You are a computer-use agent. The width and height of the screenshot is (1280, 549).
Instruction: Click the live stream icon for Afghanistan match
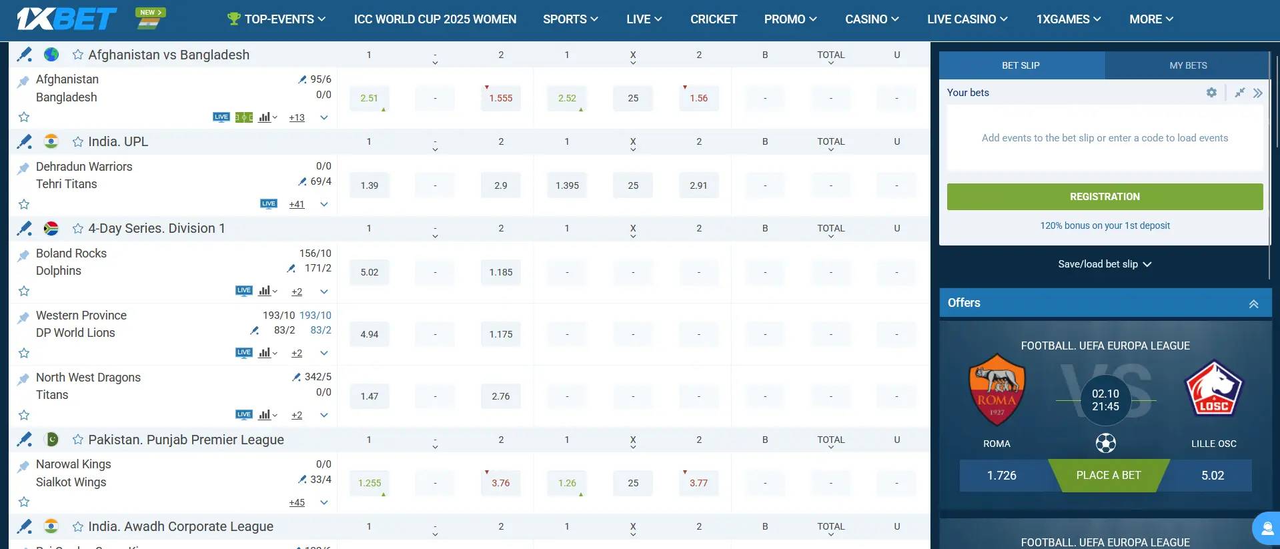(221, 117)
